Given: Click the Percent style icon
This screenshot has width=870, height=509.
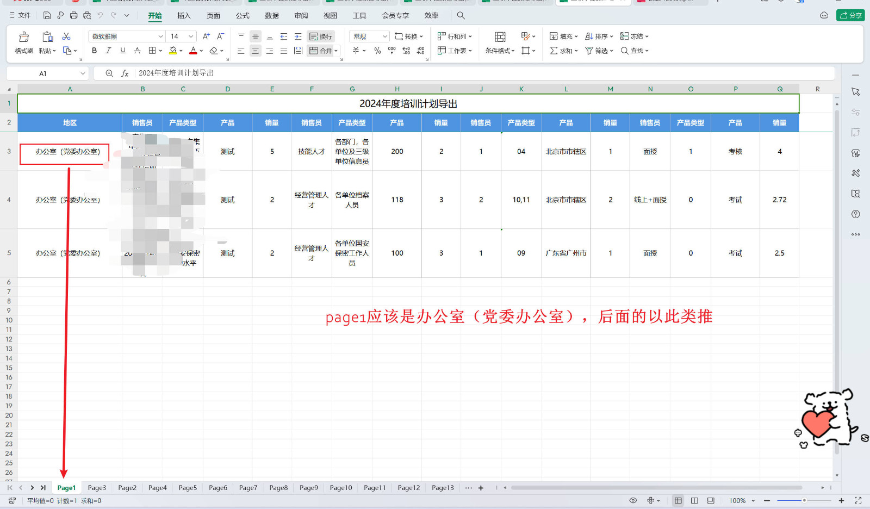Looking at the screenshot, I should pyautogui.click(x=377, y=51).
